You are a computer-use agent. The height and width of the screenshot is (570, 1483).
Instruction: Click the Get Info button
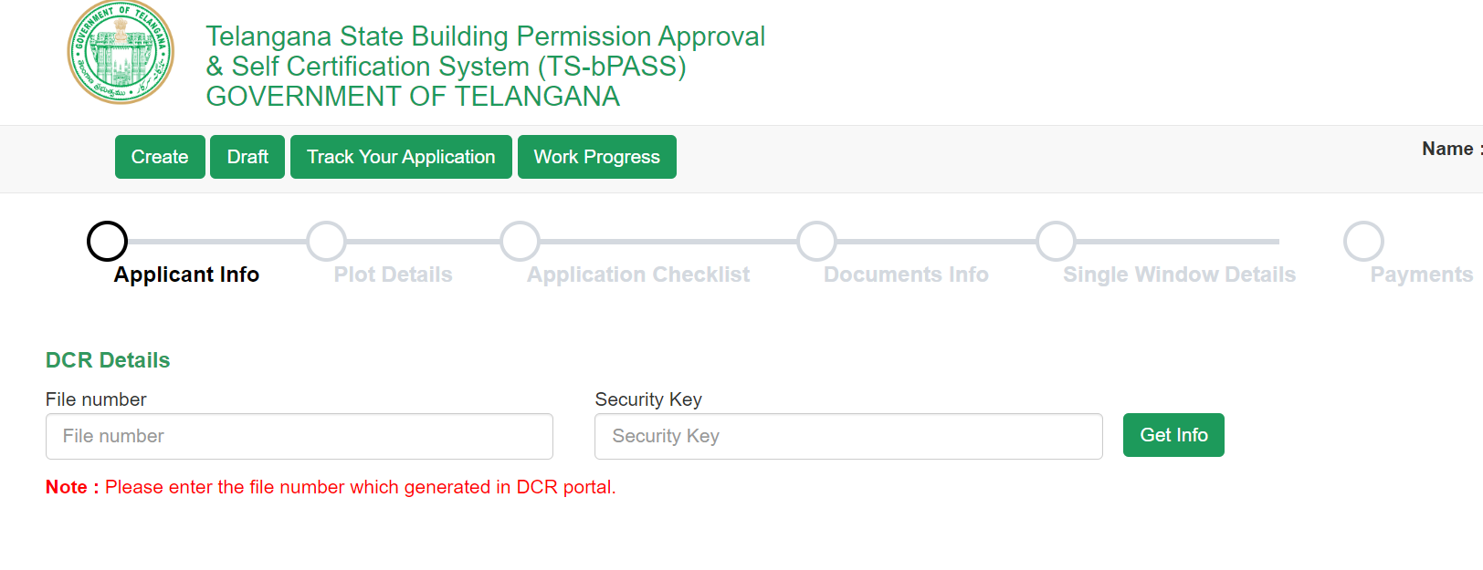pos(1173,435)
